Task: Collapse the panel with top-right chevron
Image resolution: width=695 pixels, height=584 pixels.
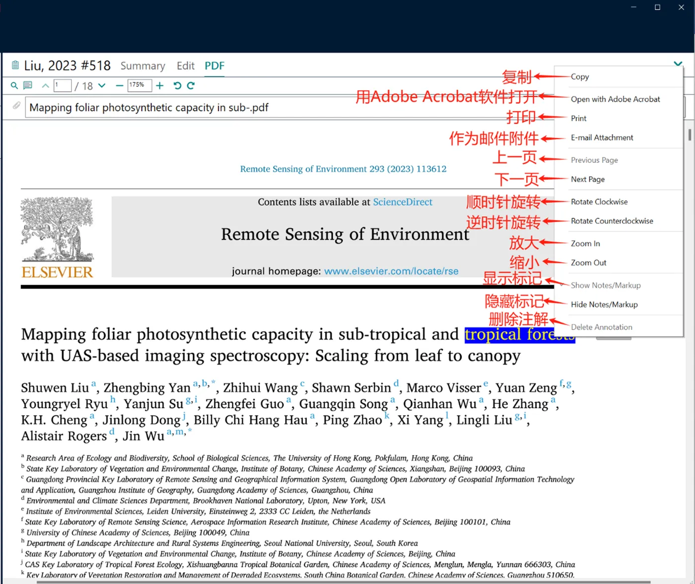Action: [x=678, y=64]
